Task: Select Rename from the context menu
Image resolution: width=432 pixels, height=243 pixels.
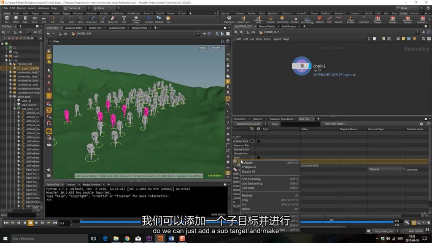Action: coord(270,195)
